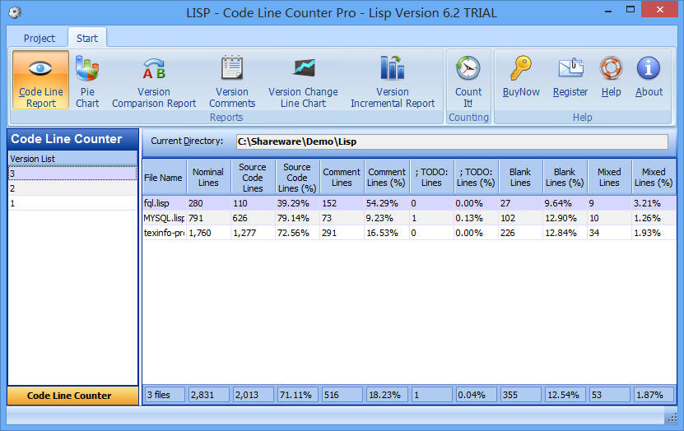Show the Version Change Line Chart
The height and width of the screenshot is (431, 684).
click(303, 81)
